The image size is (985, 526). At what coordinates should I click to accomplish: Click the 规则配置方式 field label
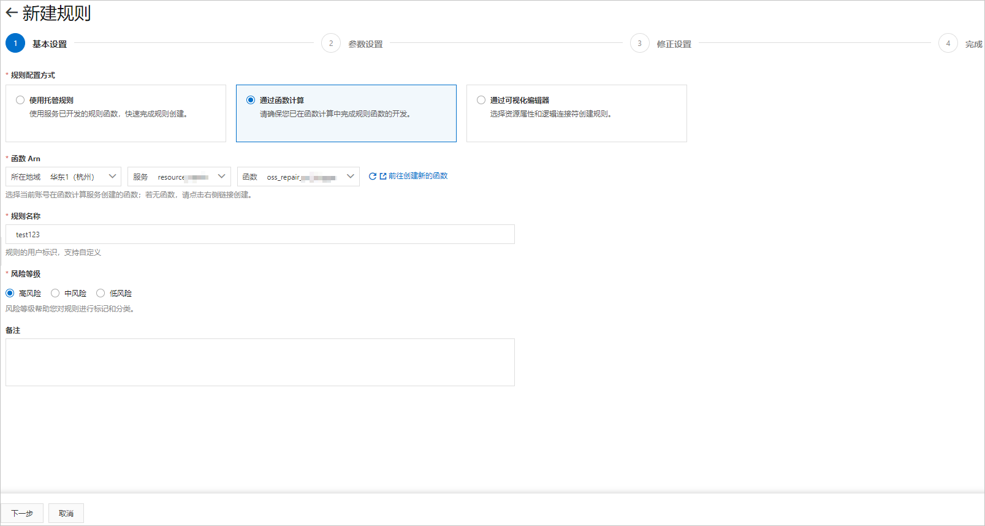tap(32, 75)
